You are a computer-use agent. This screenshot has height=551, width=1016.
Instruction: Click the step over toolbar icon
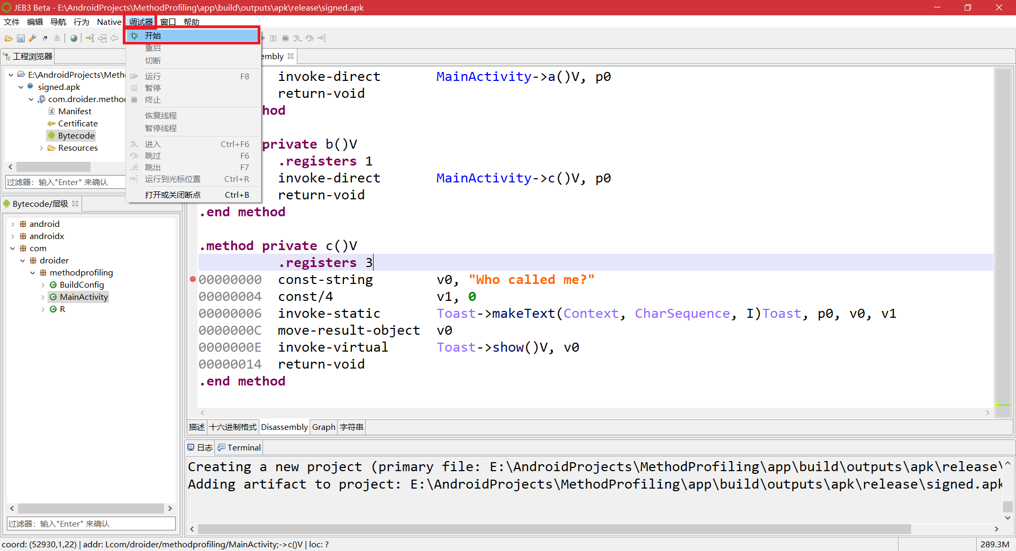click(x=310, y=38)
